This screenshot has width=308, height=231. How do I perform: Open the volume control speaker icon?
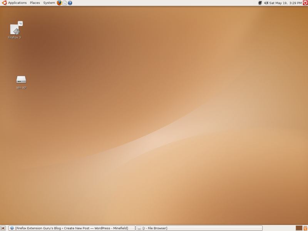[x=266, y=3]
